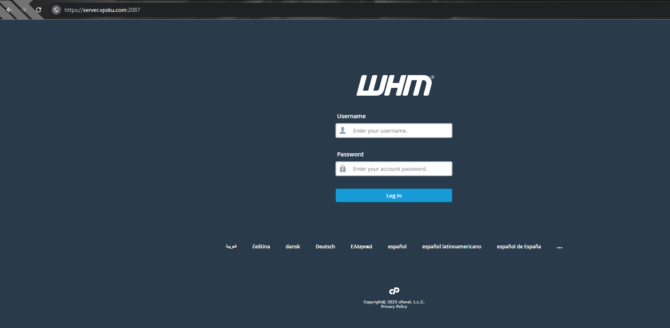
Task: Click the browser back arrow
Action: coord(9,10)
